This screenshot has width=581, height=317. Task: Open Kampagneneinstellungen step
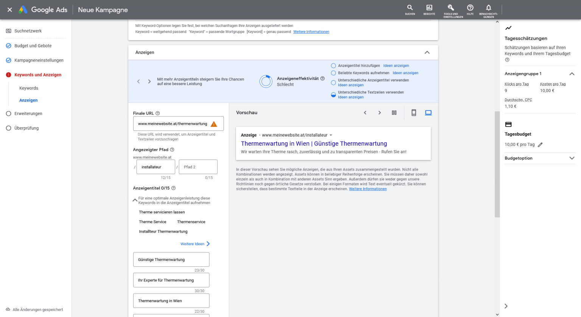pyautogui.click(x=39, y=60)
